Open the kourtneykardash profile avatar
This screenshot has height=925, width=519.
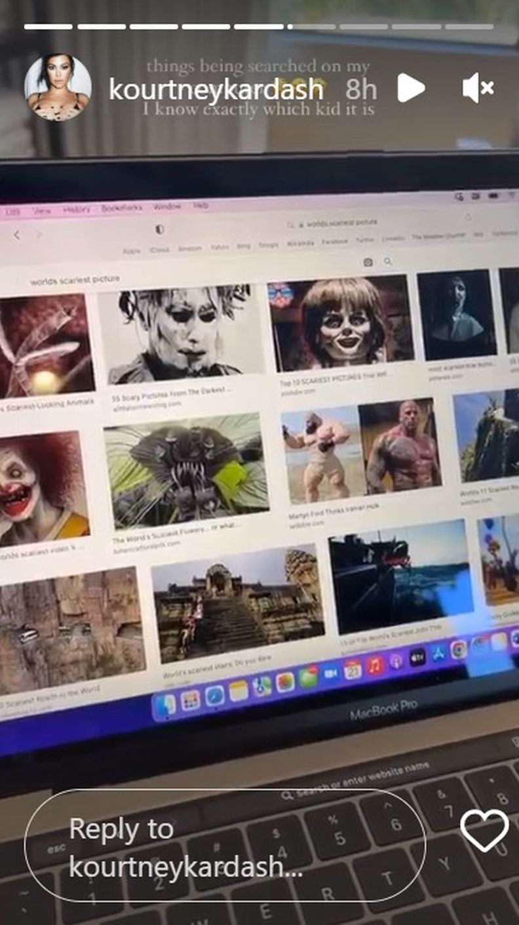(58, 87)
